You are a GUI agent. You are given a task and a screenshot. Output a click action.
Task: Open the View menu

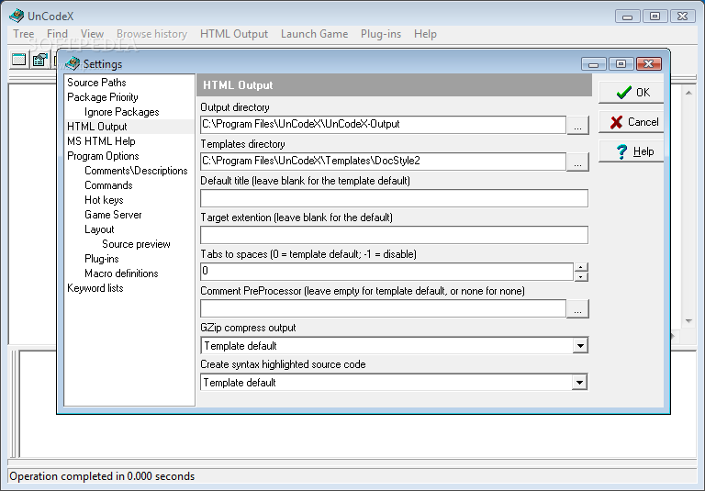(x=92, y=34)
